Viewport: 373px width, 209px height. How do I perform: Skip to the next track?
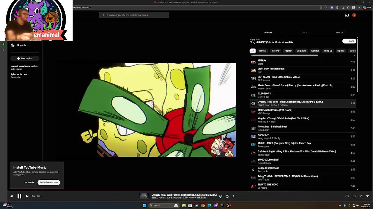(27, 196)
